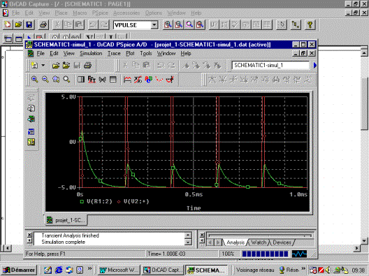
Task: Open the PSpice menu in OrCAD Capture
Action: 100,13
